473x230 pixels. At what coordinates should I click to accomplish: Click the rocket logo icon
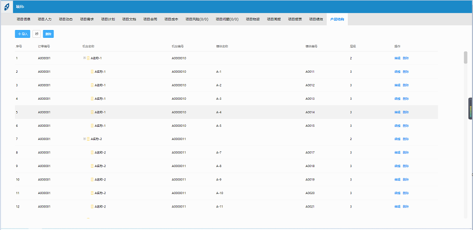(x=6, y=6)
